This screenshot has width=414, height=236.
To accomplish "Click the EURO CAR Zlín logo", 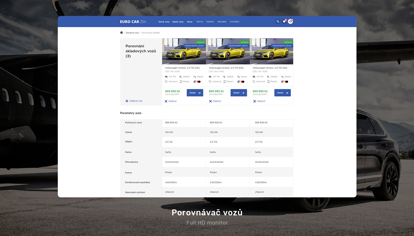I will [133, 22].
